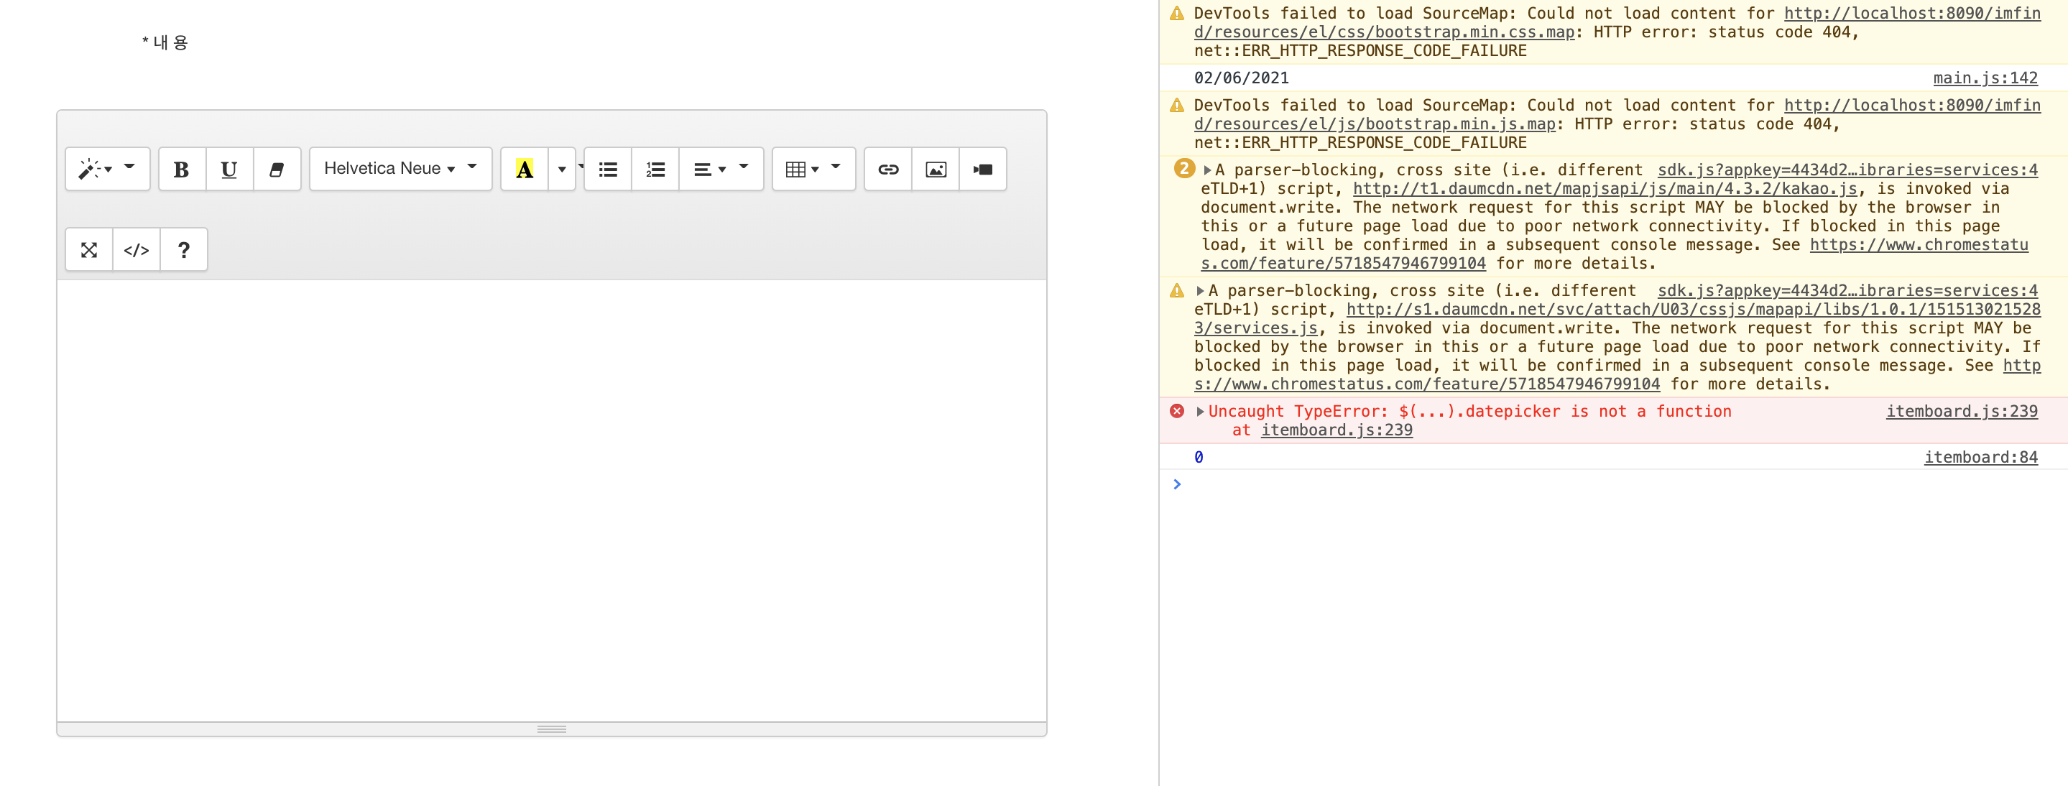This screenshot has width=2068, height=786.
Task: Click warning icon of services.js warning
Action: (x=1177, y=291)
